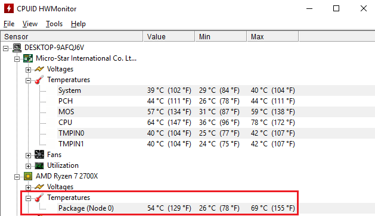Collapse the Ryzen Temperatures node
The image size is (375, 216).
click(x=28, y=198)
